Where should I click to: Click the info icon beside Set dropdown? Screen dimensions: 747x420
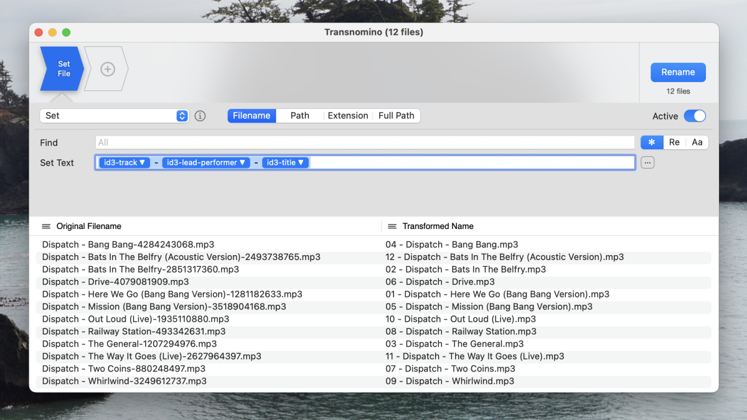point(200,116)
